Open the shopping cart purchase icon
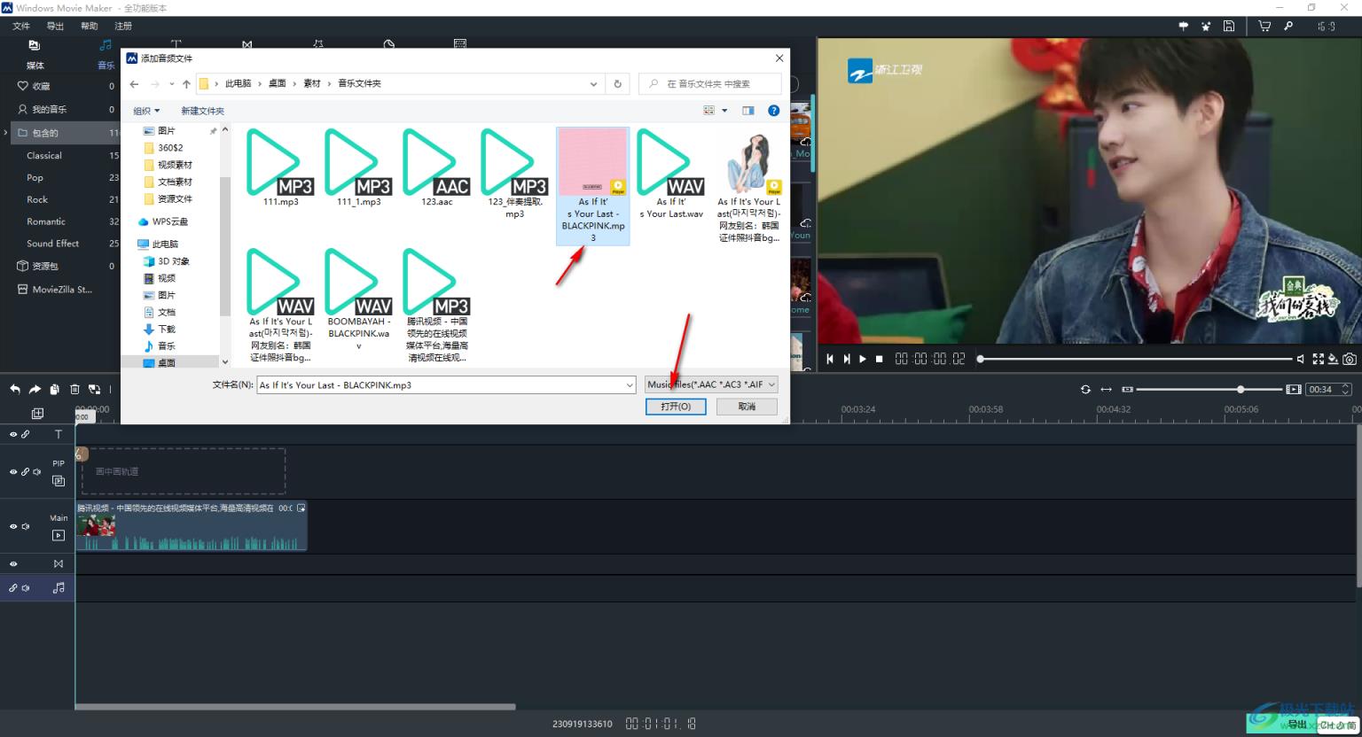 1264,27
